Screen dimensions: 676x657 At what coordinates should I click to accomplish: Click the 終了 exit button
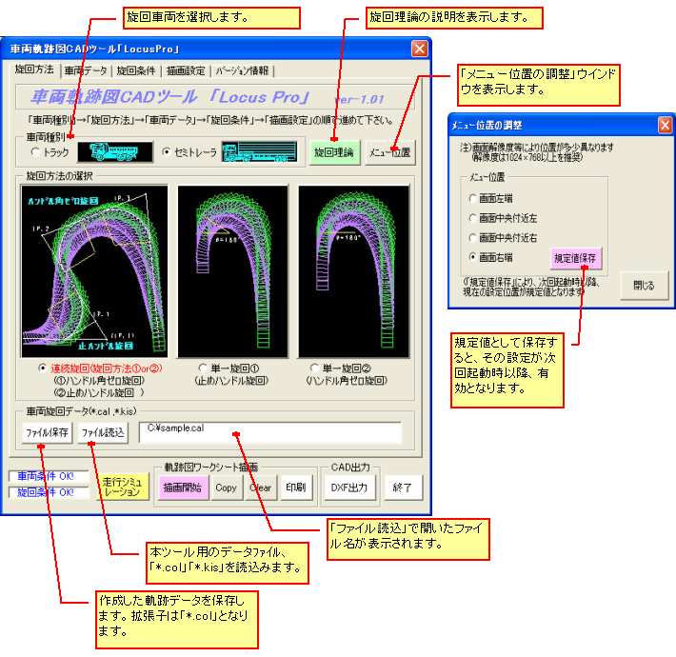402,488
